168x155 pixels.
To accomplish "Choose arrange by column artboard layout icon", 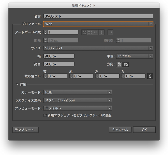I will (102, 32).
